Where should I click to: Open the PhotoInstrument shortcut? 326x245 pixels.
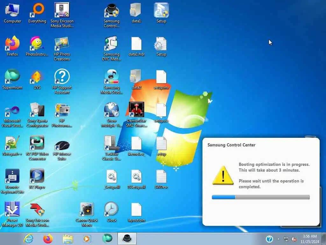click(37, 46)
